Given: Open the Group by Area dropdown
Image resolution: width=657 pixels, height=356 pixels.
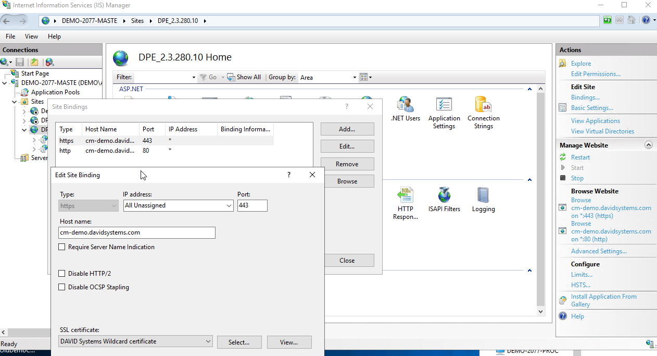Looking at the screenshot, I should (328, 77).
